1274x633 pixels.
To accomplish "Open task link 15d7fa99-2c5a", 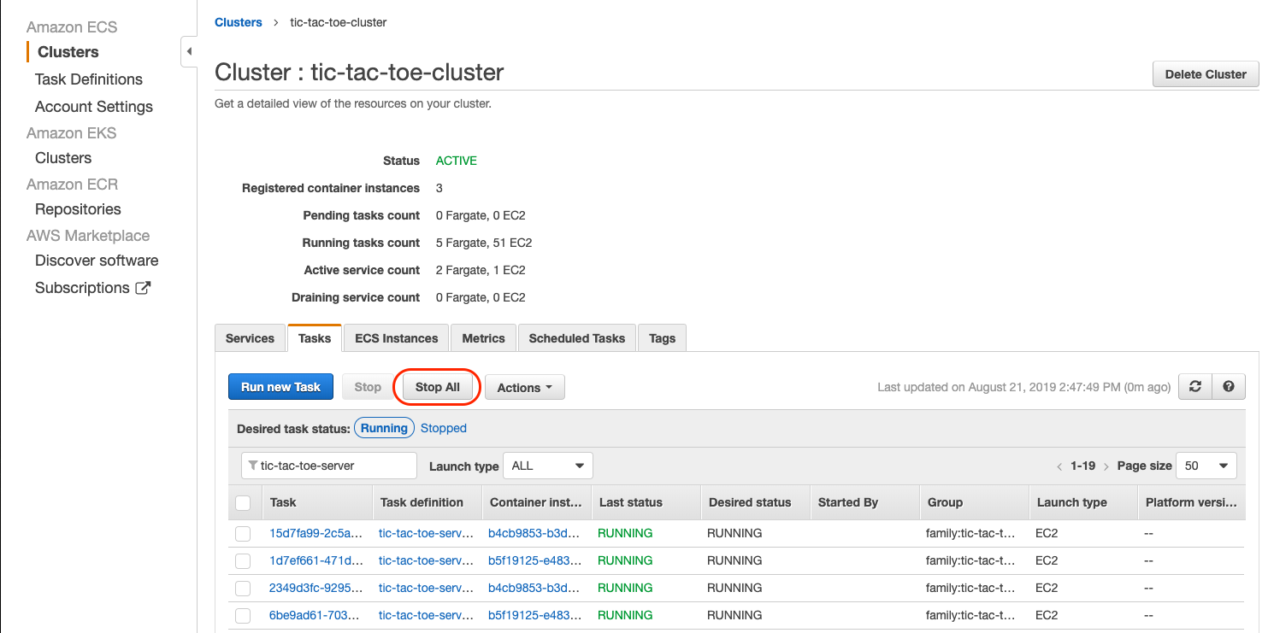I will click(316, 533).
